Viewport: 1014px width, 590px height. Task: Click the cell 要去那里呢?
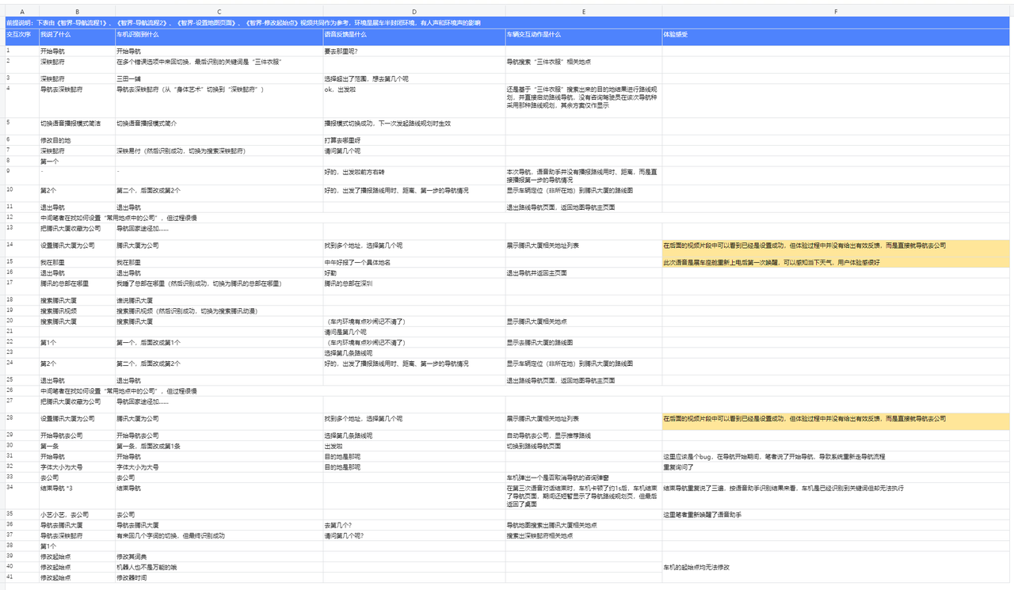point(414,51)
